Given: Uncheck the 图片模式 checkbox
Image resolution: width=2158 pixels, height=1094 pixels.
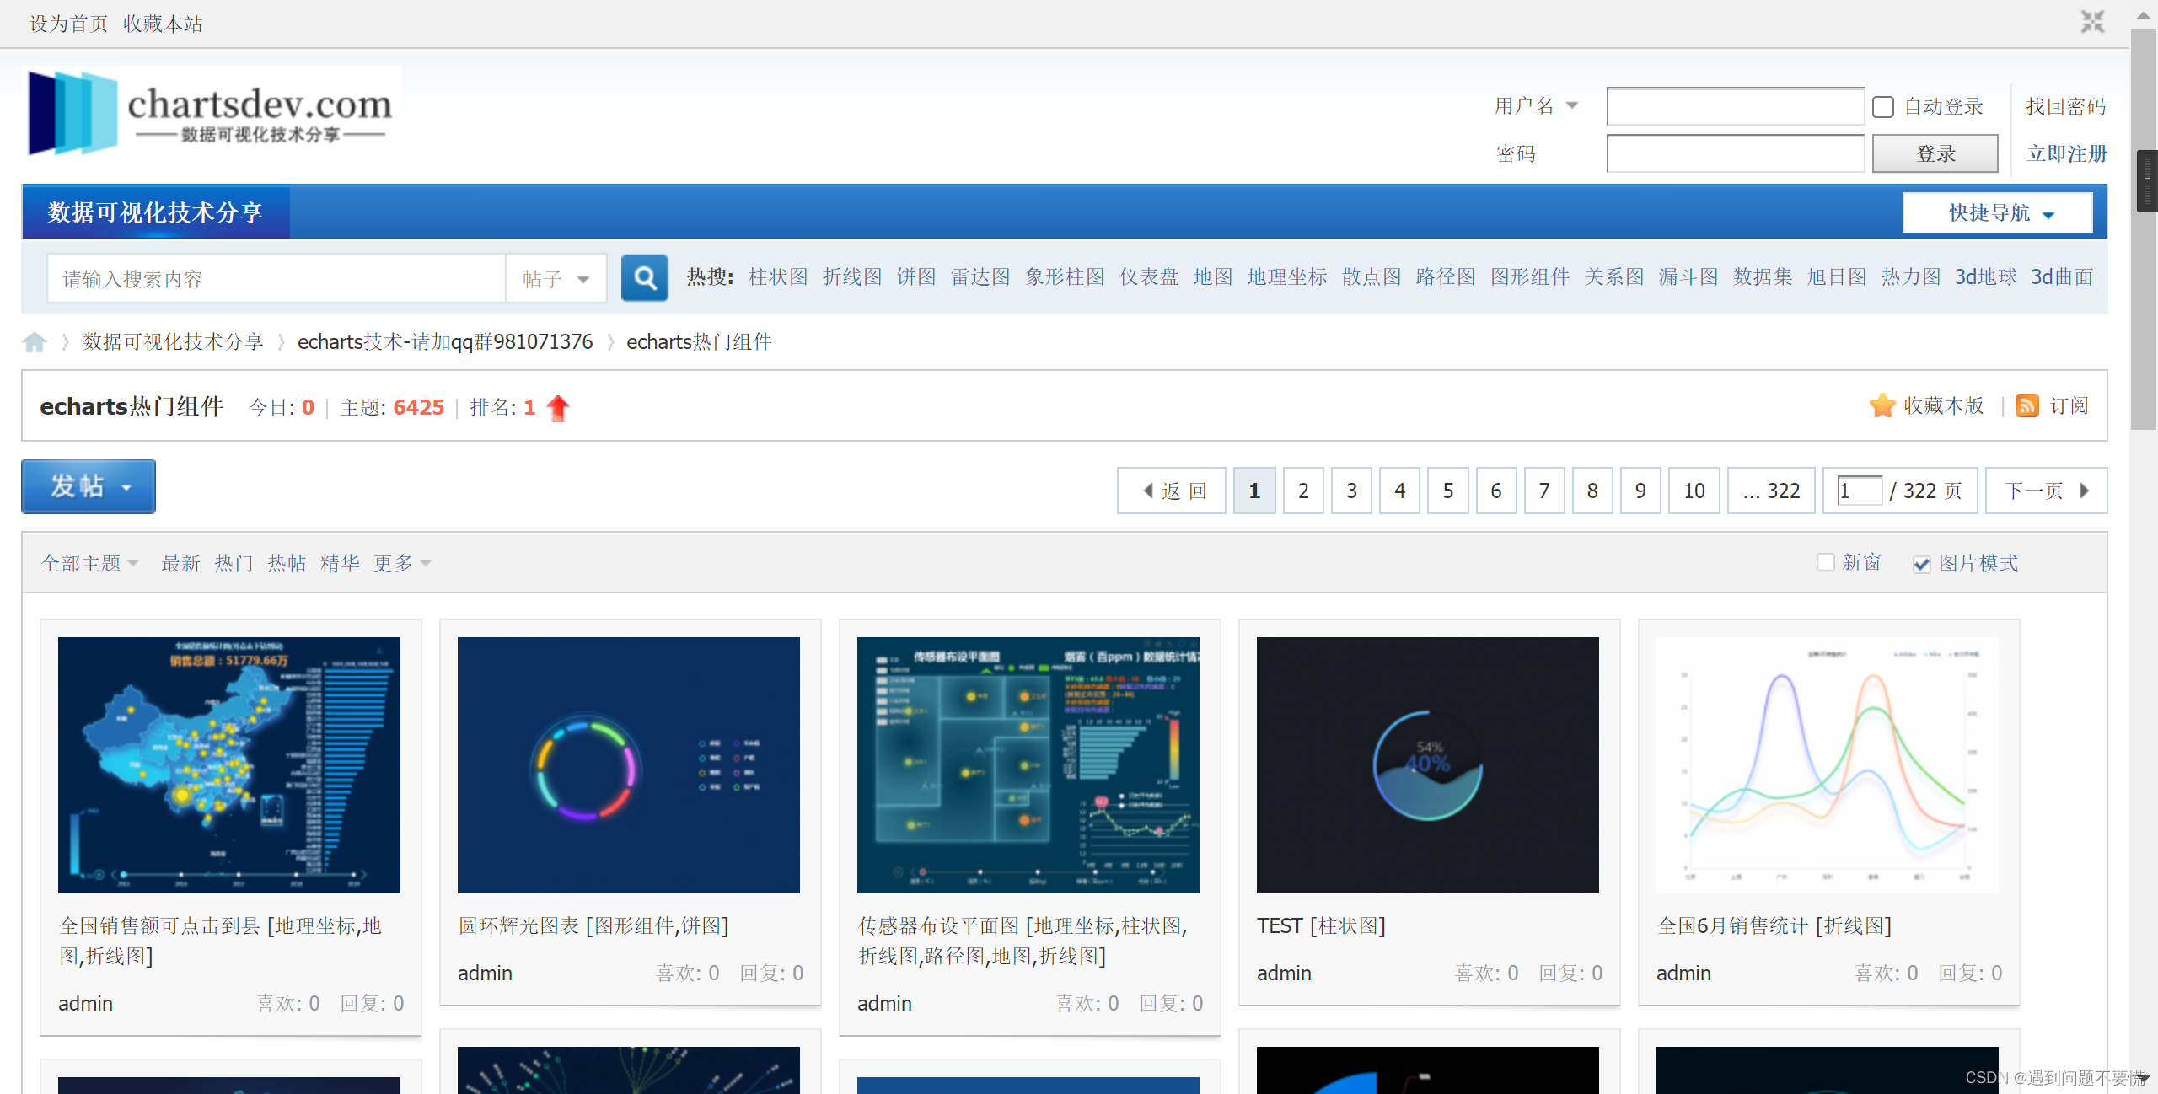Looking at the screenshot, I should pyautogui.click(x=1921, y=564).
